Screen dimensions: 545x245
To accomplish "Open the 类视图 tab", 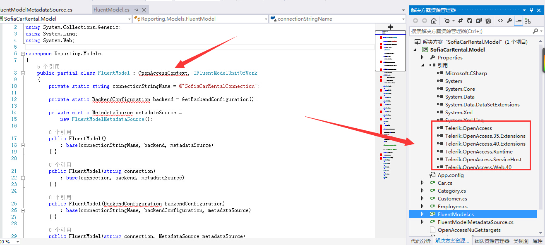I will coord(521,241).
